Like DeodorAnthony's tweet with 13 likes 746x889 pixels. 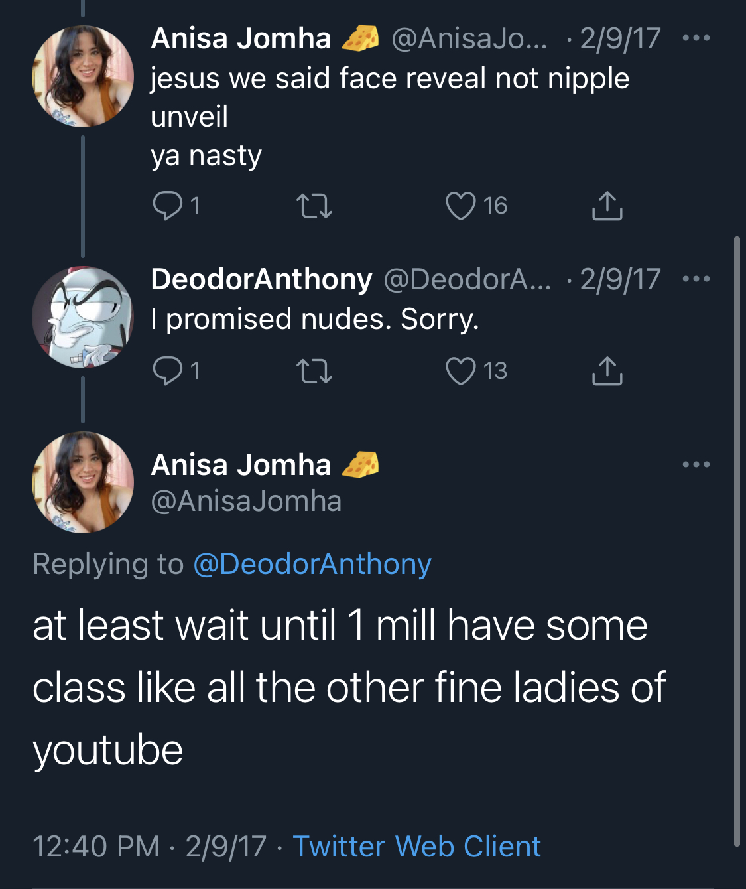tap(460, 371)
